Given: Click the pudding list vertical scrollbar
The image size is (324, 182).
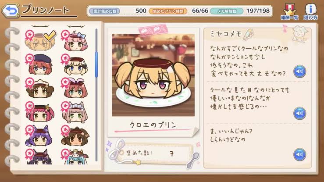Looking at the screenshot, I should (96, 95).
